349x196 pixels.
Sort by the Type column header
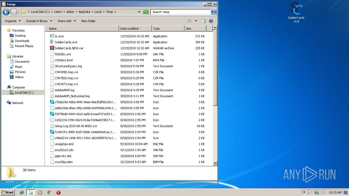(x=168, y=29)
